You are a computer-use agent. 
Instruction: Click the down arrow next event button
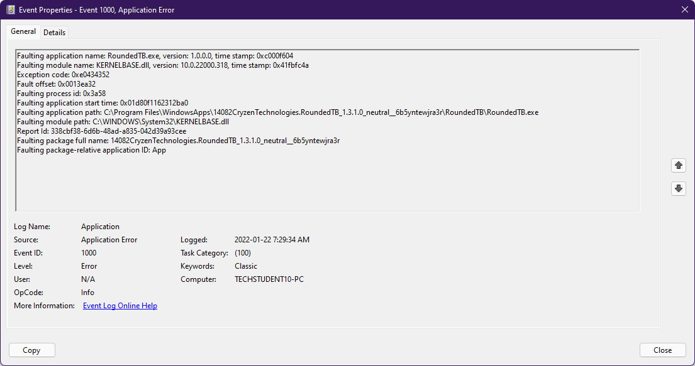pos(678,188)
